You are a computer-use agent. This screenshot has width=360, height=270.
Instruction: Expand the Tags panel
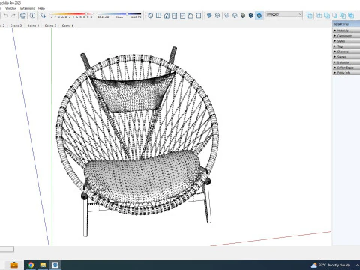click(x=346, y=46)
